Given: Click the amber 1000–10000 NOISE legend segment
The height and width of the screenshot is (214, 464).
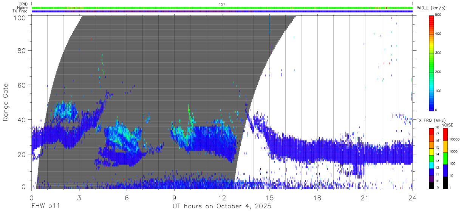Looking at the screenshot, I should coord(445,146).
